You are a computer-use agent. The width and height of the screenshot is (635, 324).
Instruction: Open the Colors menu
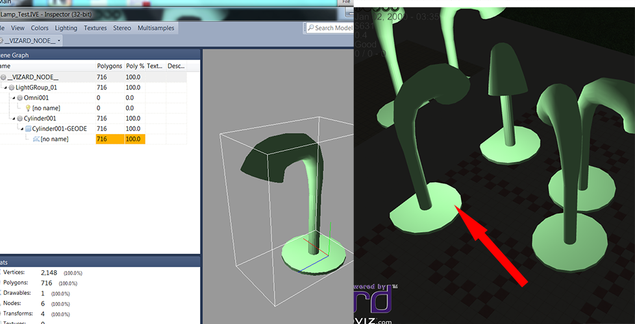click(x=40, y=28)
